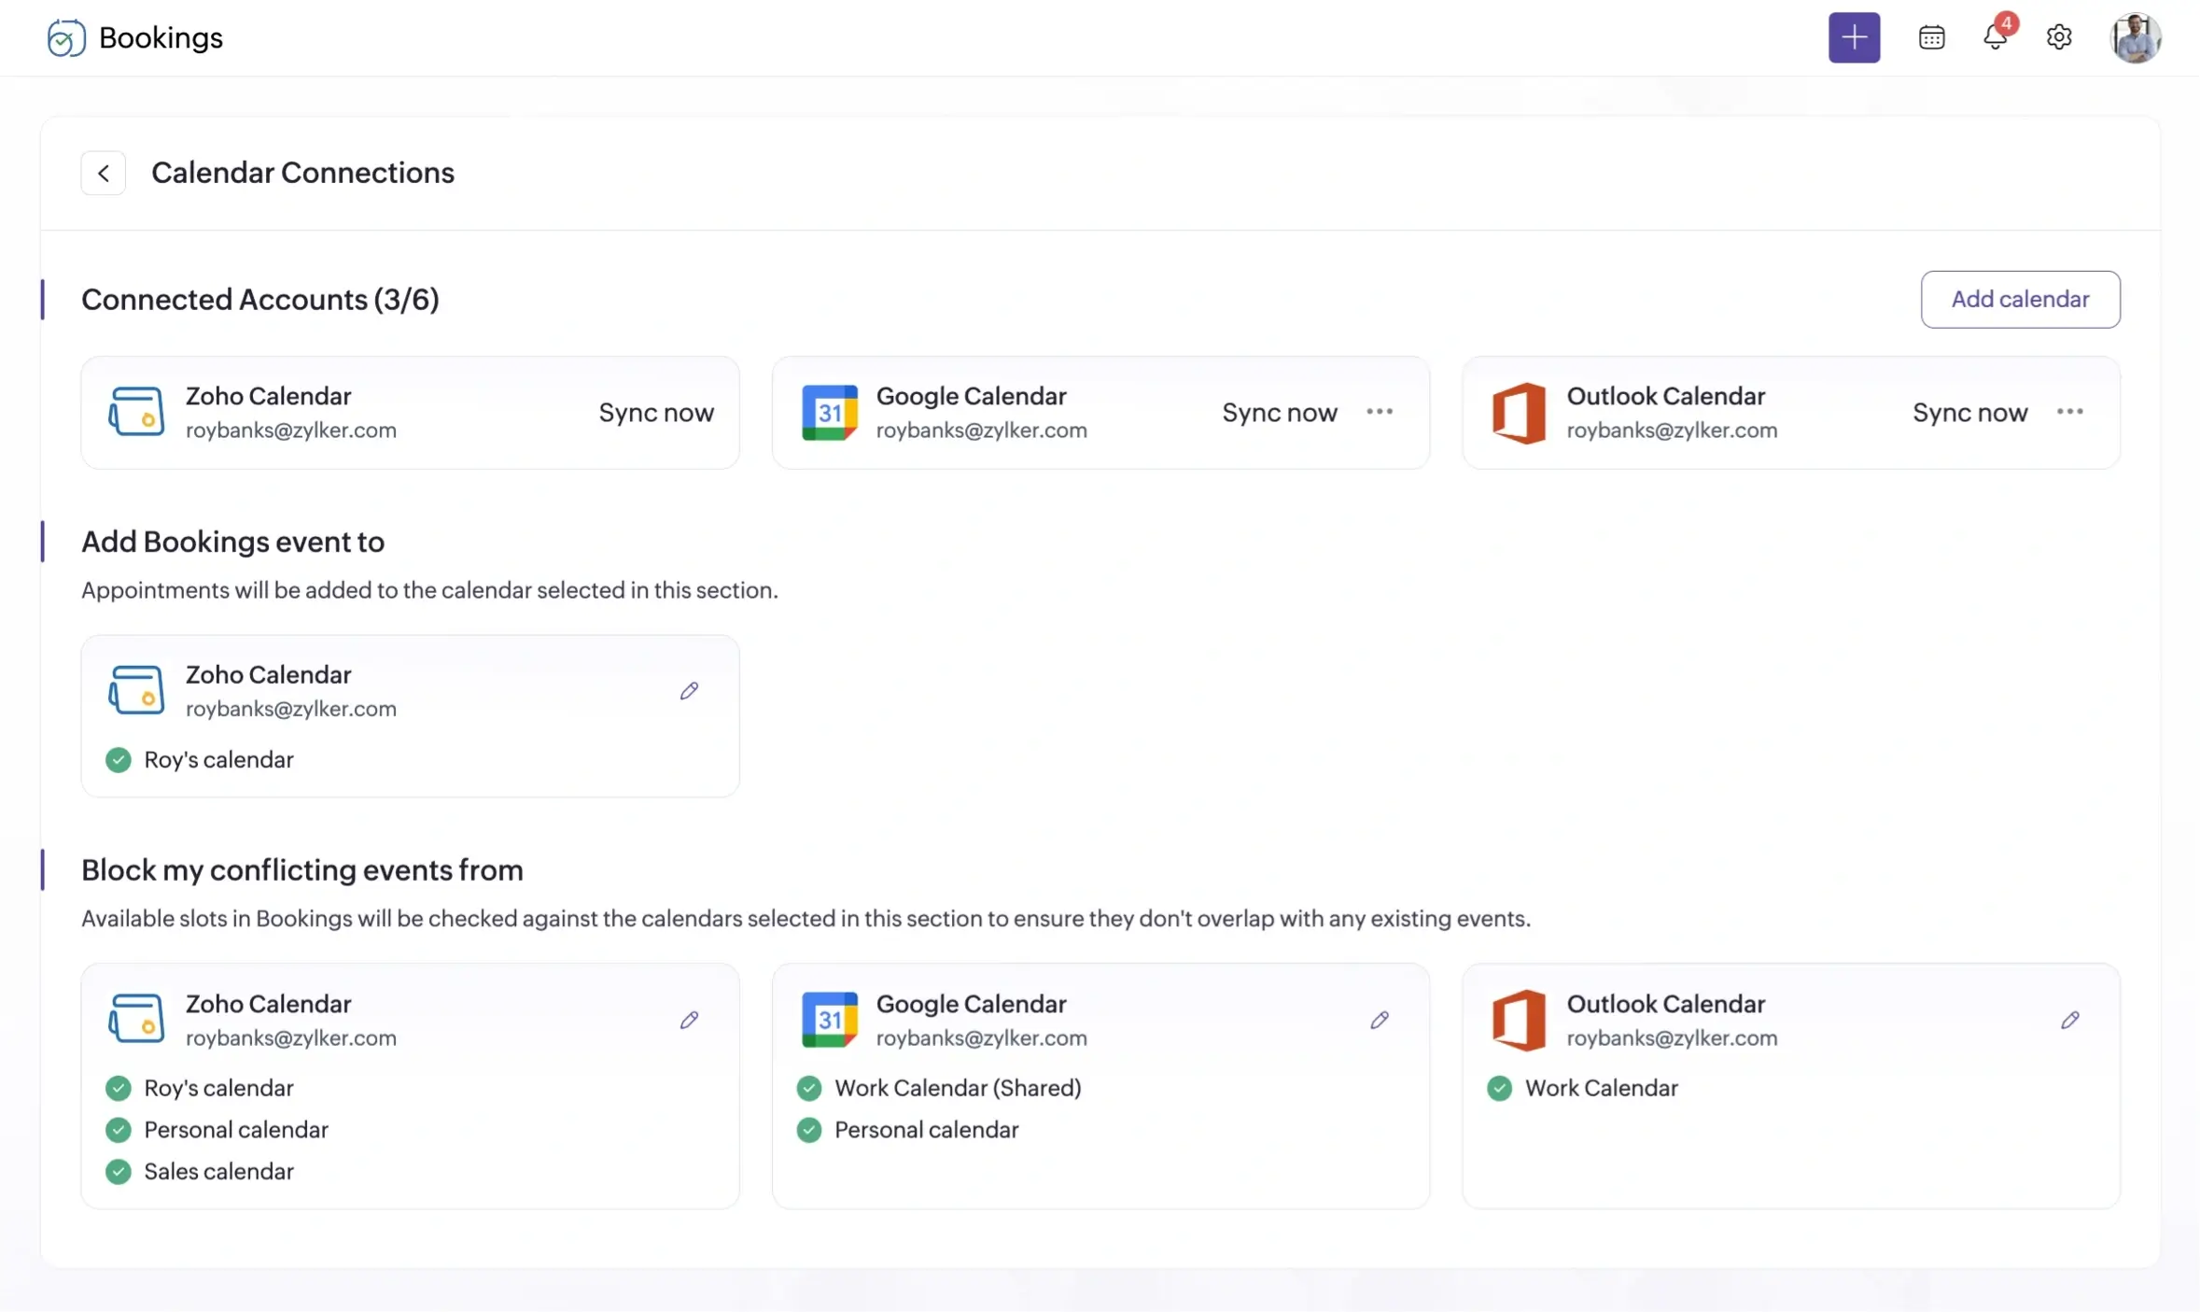Screen dimensions: 2200x1312
Task: Click the Outlook Calendar logo in Connected Accounts
Action: coord(1517,412)
